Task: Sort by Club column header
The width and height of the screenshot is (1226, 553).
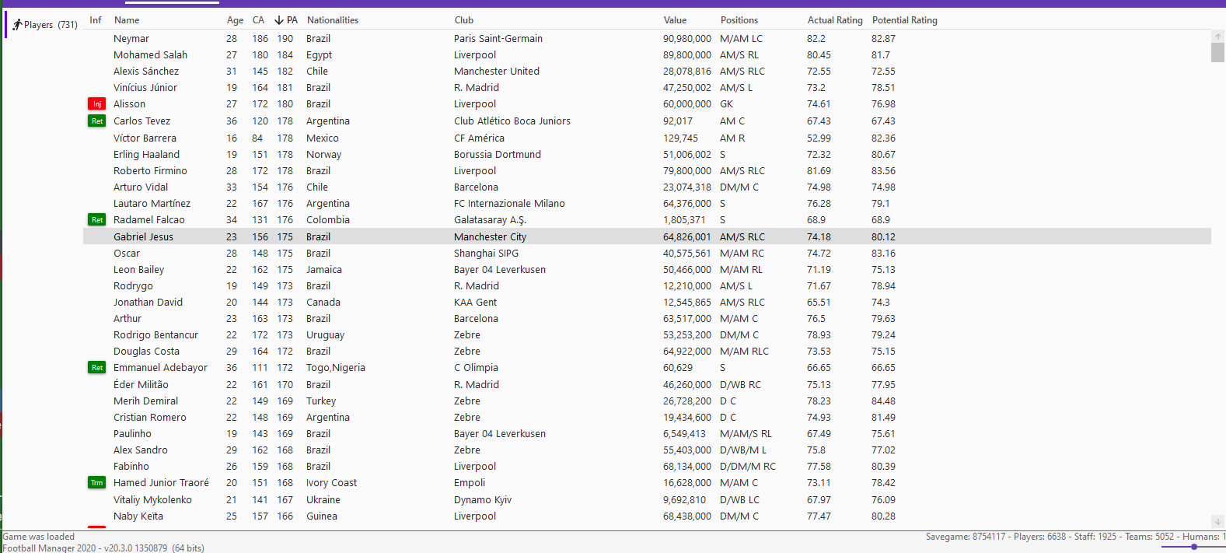Action: pos(464,20)
